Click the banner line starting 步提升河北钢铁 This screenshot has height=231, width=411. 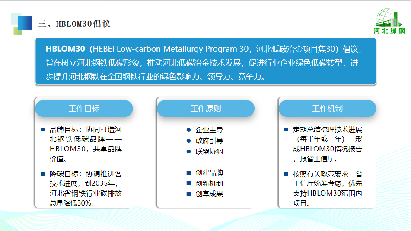pyautogui.click(x=156, y=77)
